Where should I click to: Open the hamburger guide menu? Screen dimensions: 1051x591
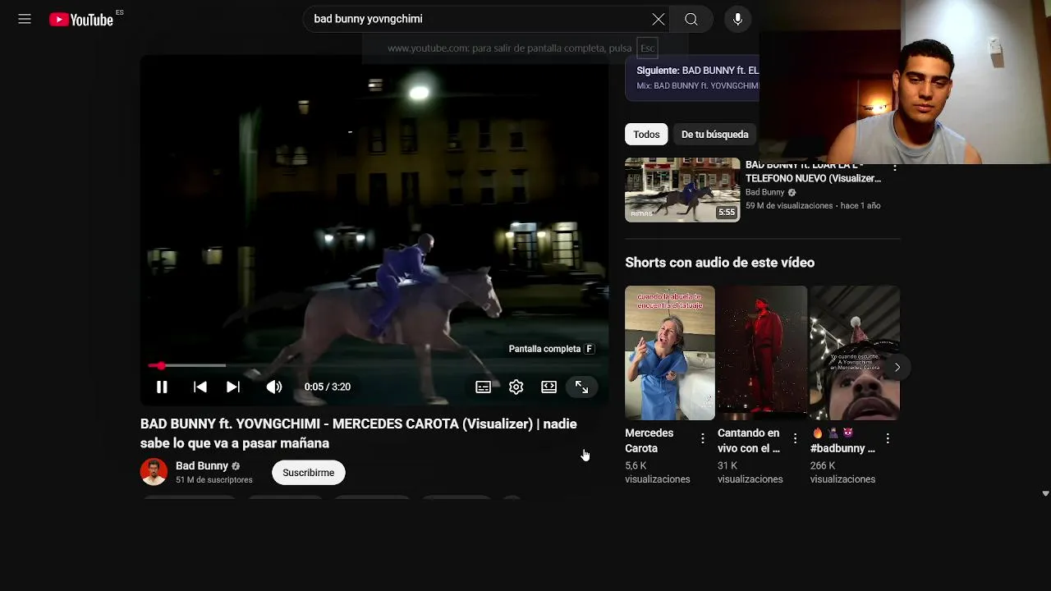click(x=25, y=19)
